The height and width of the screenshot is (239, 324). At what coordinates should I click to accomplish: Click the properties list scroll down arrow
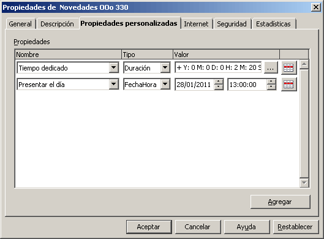pyautogui.click(x=304, y=183)
